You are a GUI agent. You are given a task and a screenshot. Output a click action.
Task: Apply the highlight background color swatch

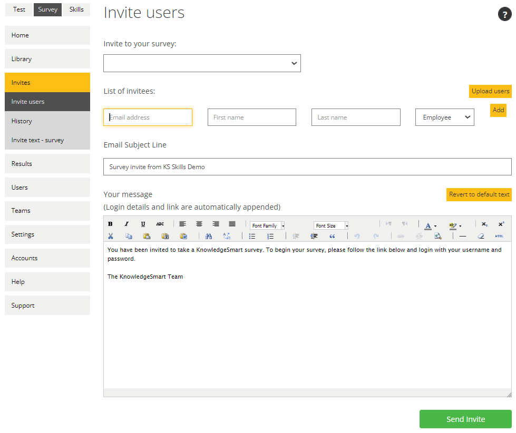[x=453, y=226]
